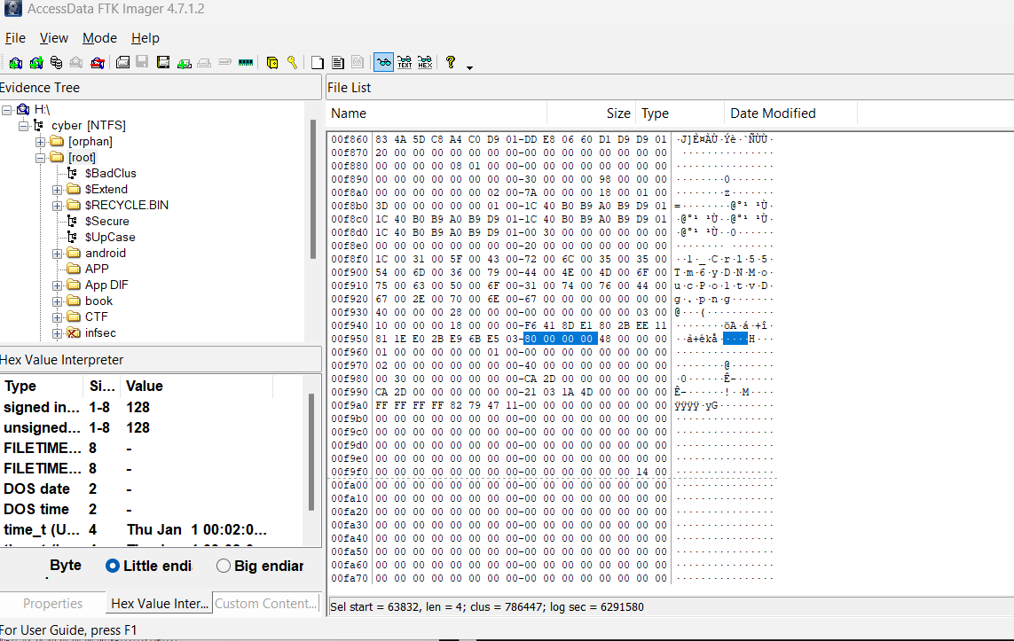Collapse the cyber [NTFS] node

point(23,126)
